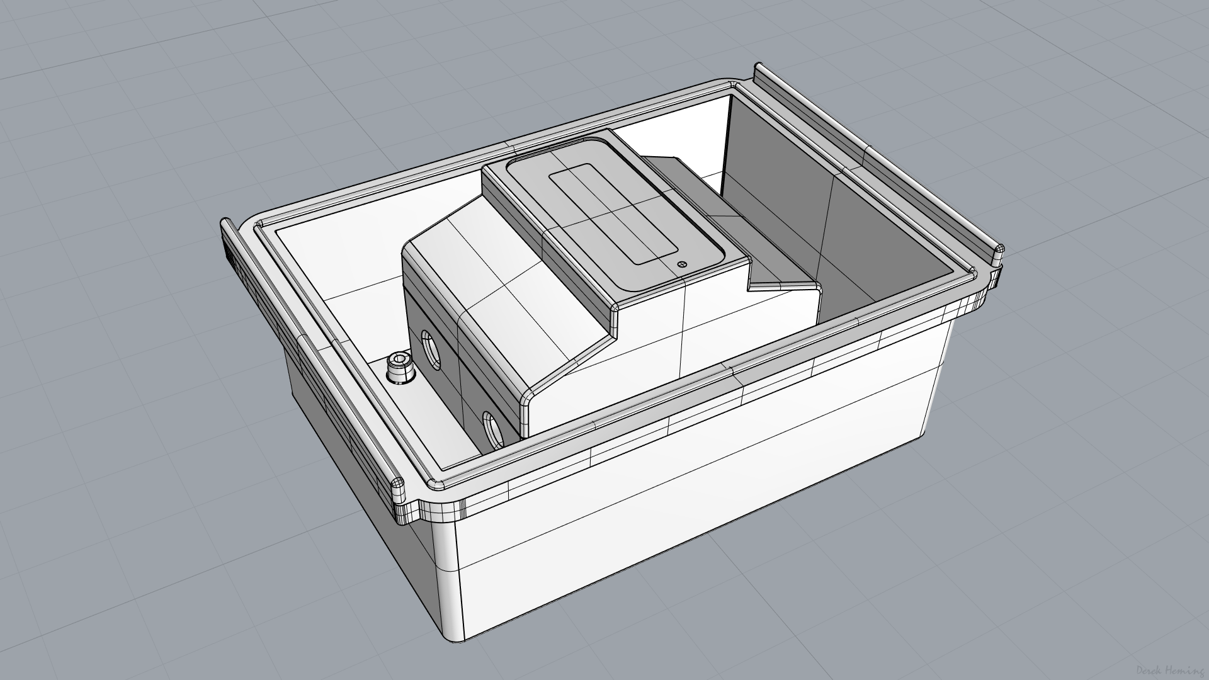Select the inner label rectangle on lid
1209x680 pixels.
(x=614, y=214)
